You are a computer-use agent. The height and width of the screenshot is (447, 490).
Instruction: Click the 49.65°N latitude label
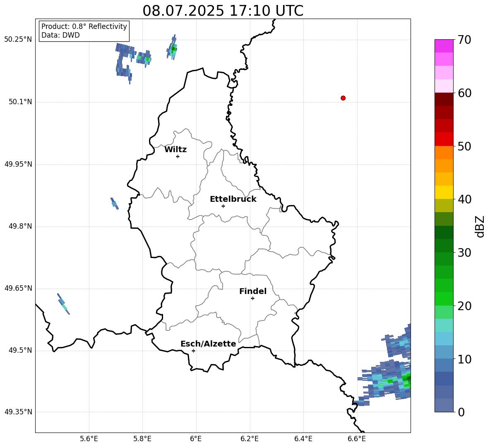[x=18, y=288]
